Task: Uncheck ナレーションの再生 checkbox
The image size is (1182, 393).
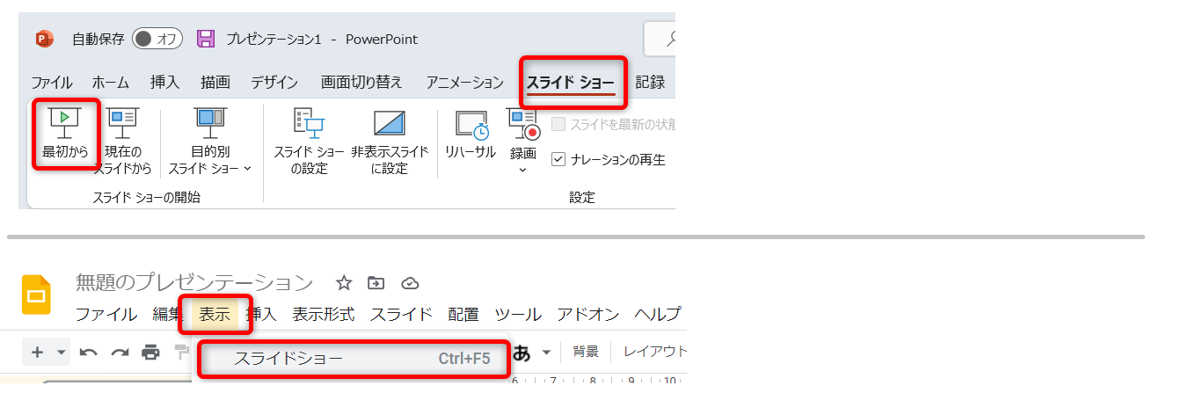Action: pos(558,159)
